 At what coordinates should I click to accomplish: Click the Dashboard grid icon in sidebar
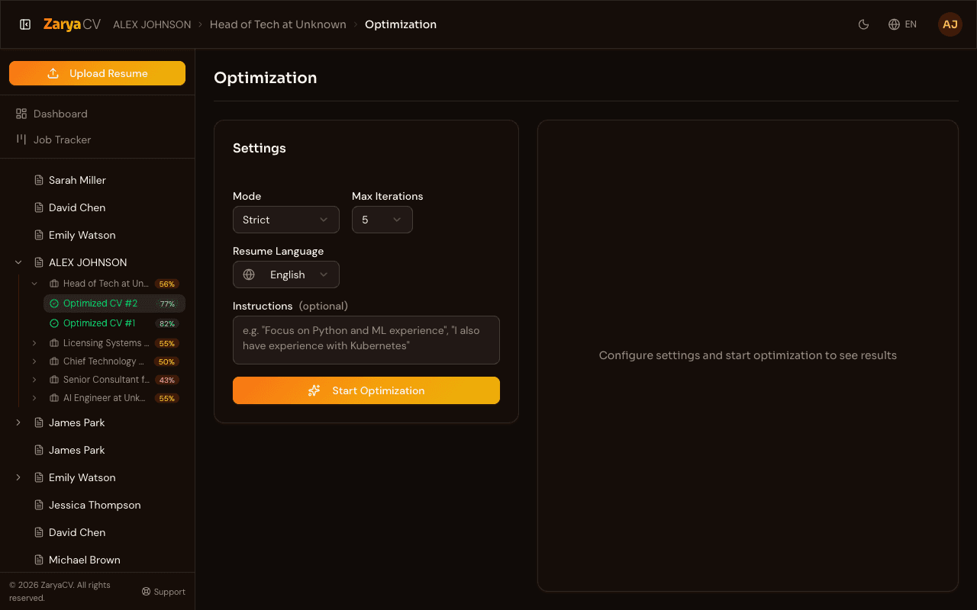(19, 113)
